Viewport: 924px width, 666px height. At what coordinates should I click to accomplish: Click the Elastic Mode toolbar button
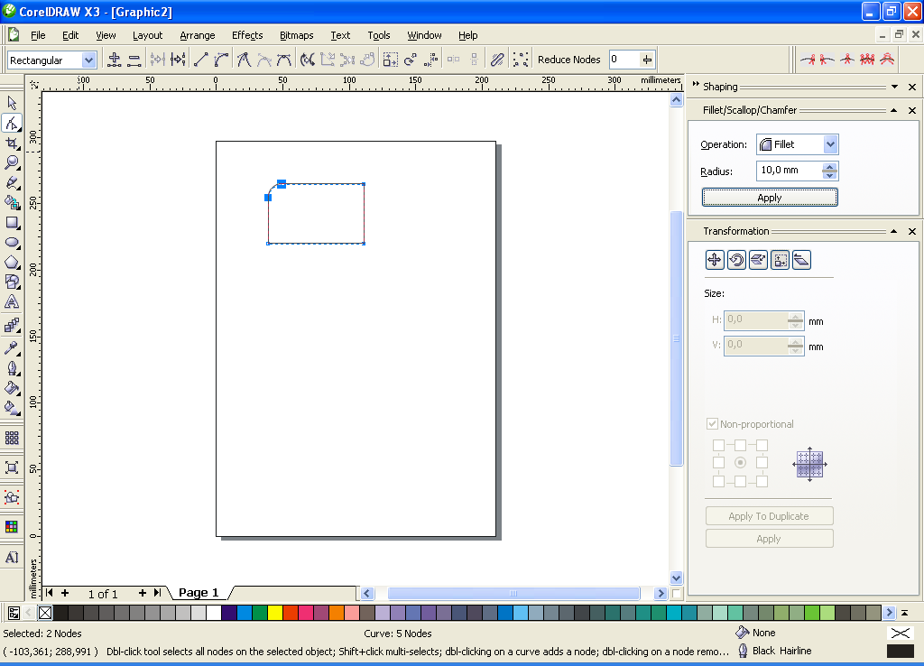[x=497, y=60]
